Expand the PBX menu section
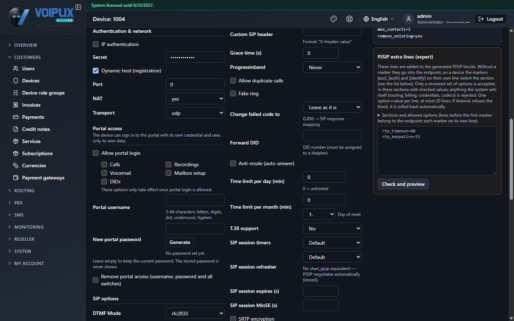This screenshot has width=514, height=321. coord(18,203)
